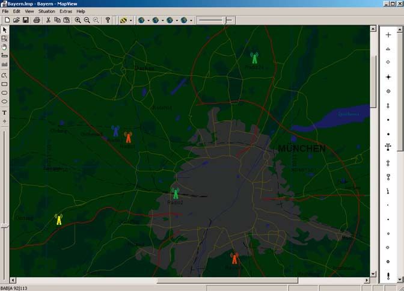Pick the mast tower symbol in palette
404x291 pixels.
pos(388,147)
